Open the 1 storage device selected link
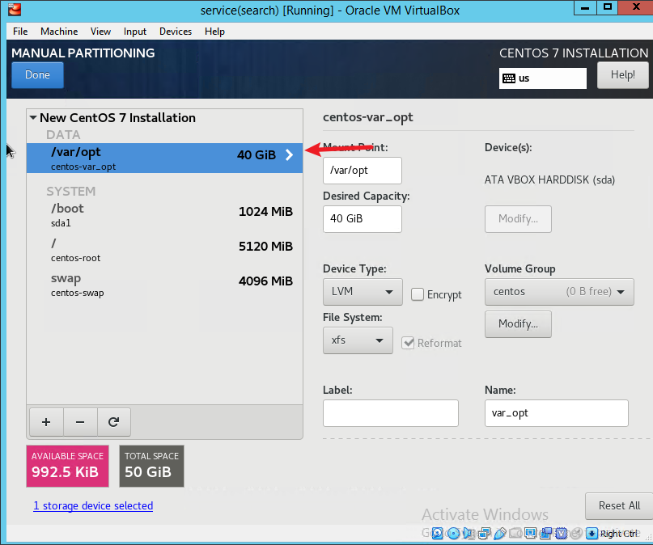 pos(93,506)
